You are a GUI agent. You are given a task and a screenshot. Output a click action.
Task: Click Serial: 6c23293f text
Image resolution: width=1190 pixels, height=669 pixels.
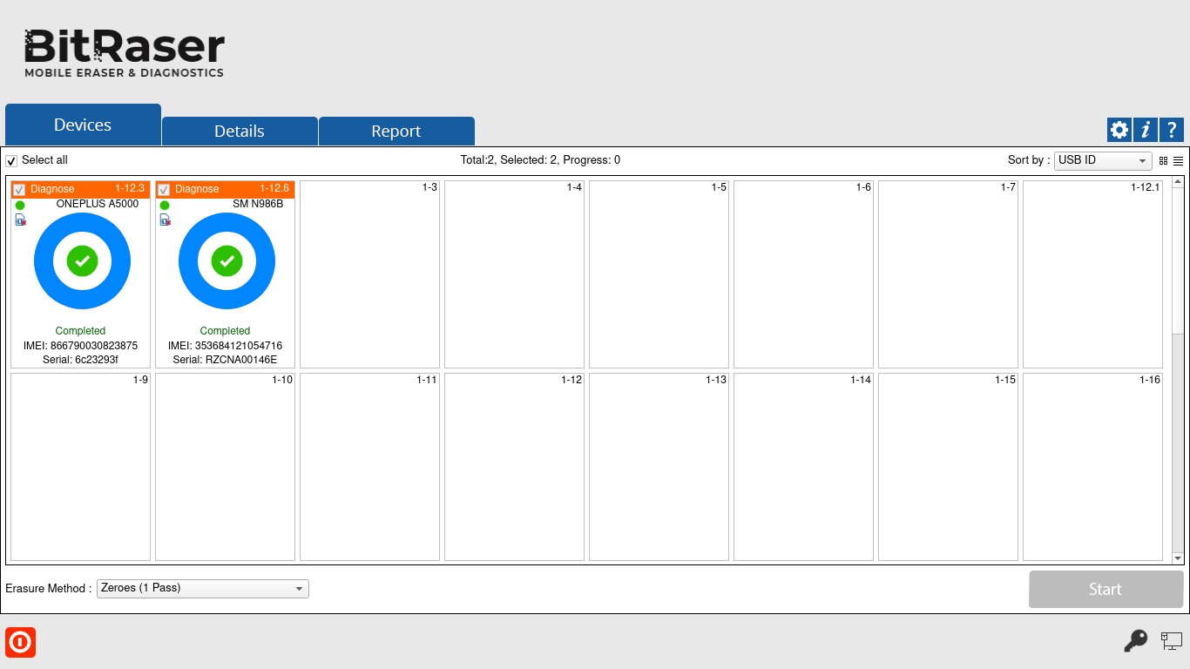80,360
